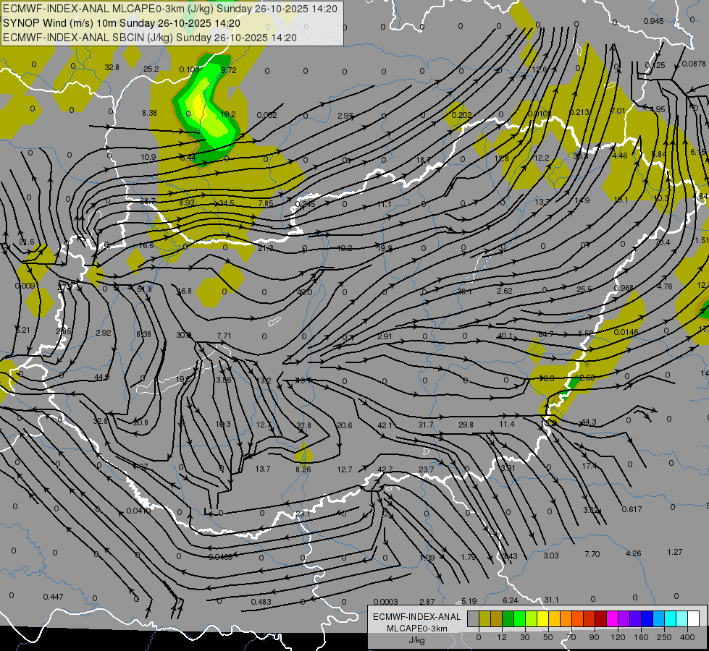Click the map value 7.01
Viewport: 709px width, 651px height.
click(618, 111)
